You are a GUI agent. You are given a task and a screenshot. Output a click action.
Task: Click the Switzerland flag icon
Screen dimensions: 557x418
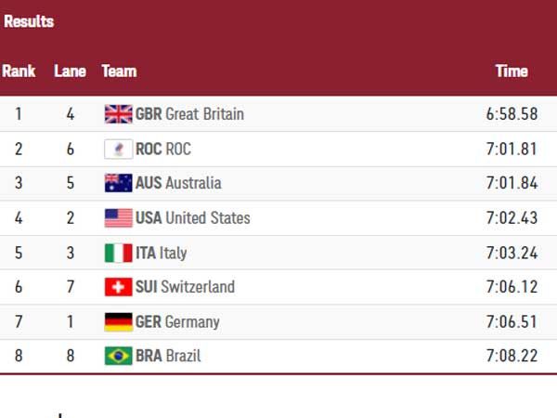coord(118,287)
